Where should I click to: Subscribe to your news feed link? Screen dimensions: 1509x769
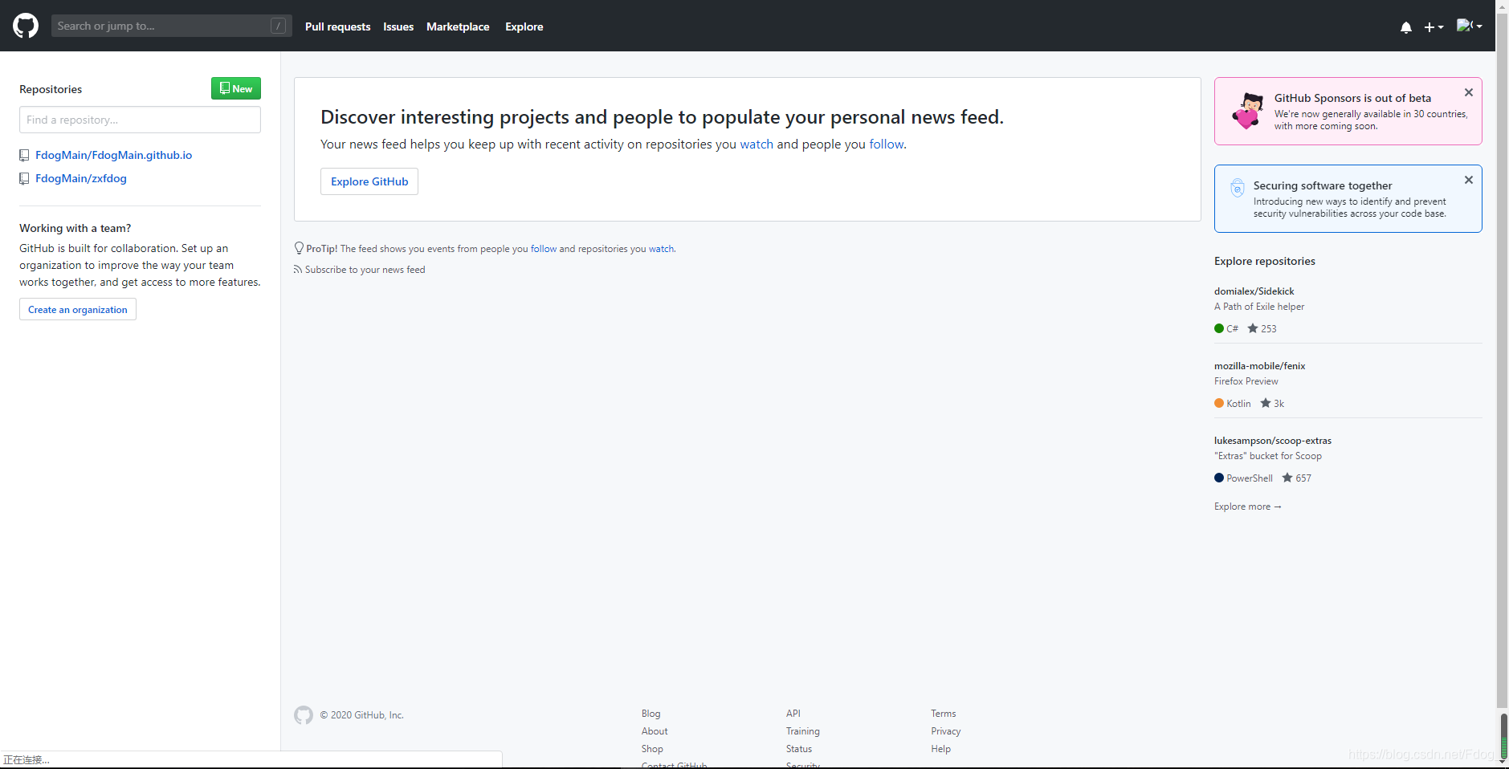pyautogui.click(x=365, y=270)
